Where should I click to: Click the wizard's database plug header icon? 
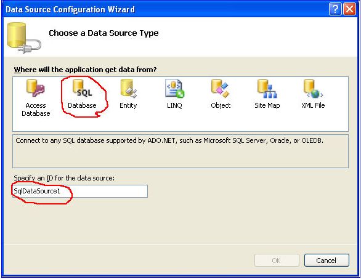click(x=24, y=38)
